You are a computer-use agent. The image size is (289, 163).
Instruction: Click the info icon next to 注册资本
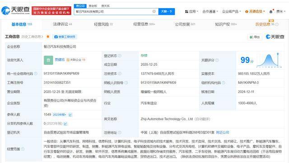[120, 74]
